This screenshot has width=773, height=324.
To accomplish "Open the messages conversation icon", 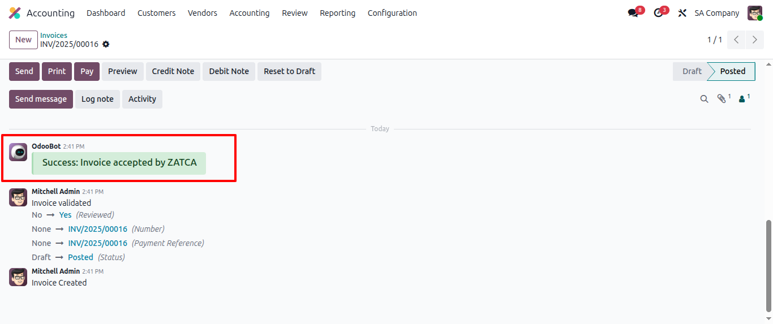I will click(633, 13).
